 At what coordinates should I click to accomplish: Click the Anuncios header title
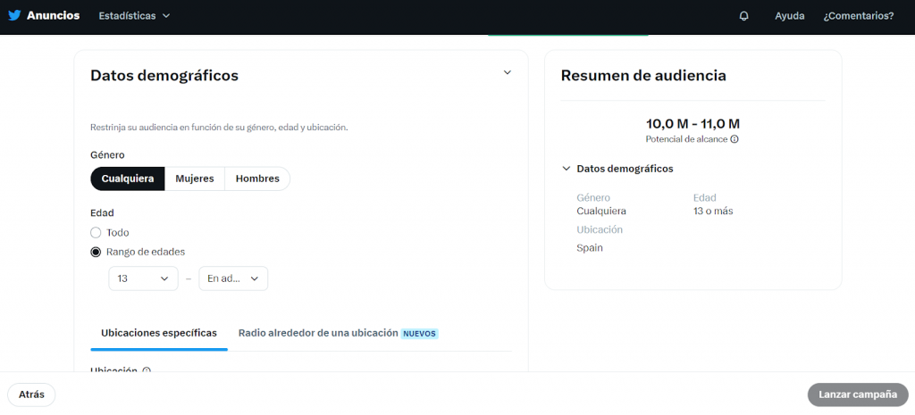tap(53, 16)
